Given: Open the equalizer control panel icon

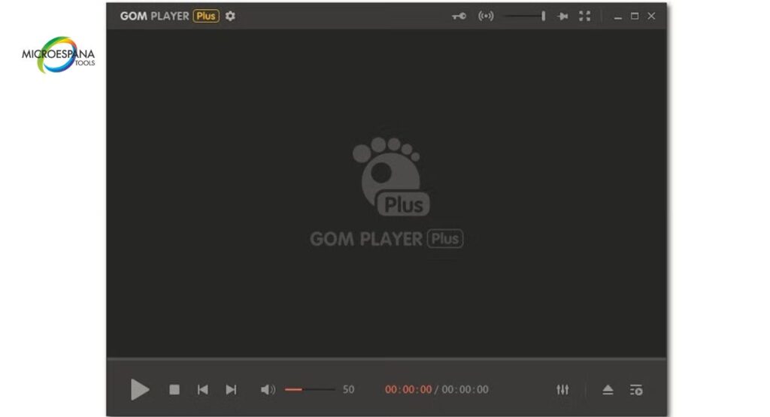Looking at the screenshot, I should pyautogui.click(x=562, y=389).
